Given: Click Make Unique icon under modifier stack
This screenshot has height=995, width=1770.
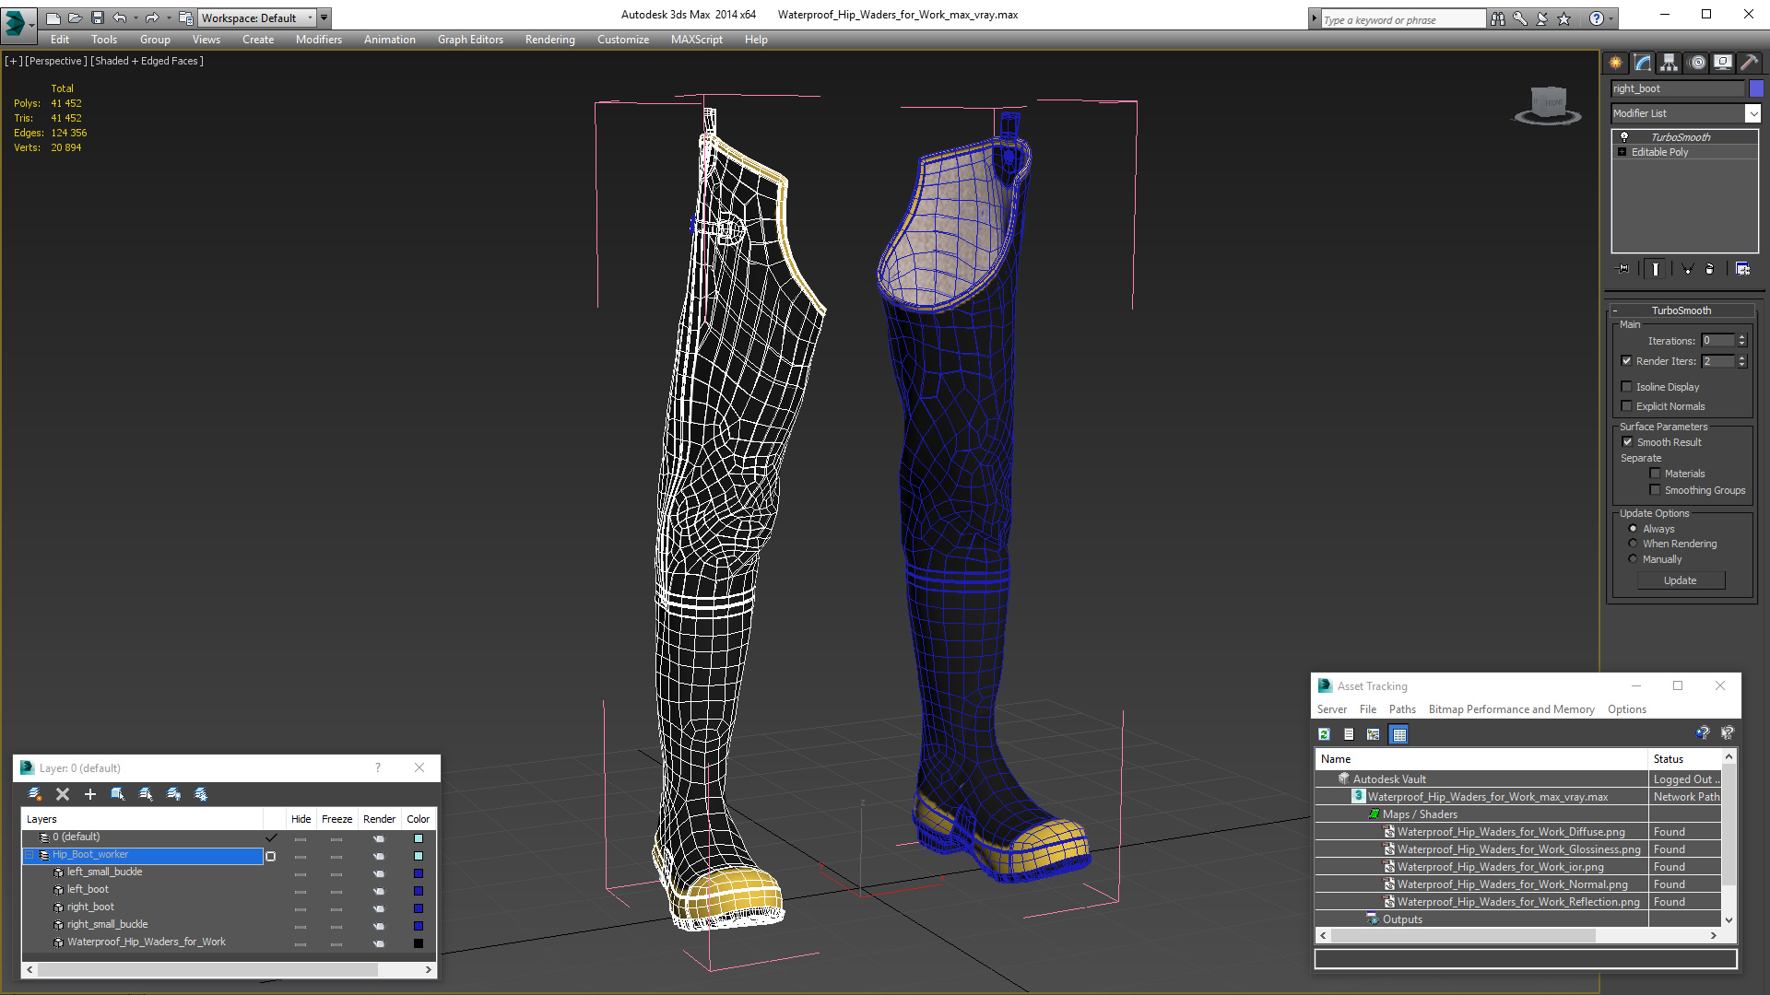Looking at the screenshot, I should (x=1687, y=269).
